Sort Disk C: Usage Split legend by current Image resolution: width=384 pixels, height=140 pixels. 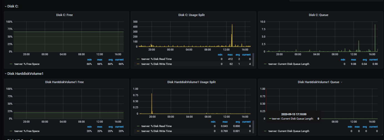pos(246,55)
